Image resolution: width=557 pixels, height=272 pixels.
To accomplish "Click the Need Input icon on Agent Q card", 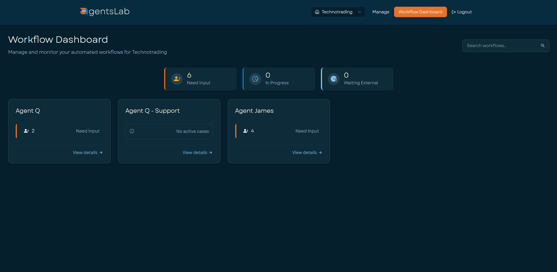I will pyautogui.click(x=26, y=131).
